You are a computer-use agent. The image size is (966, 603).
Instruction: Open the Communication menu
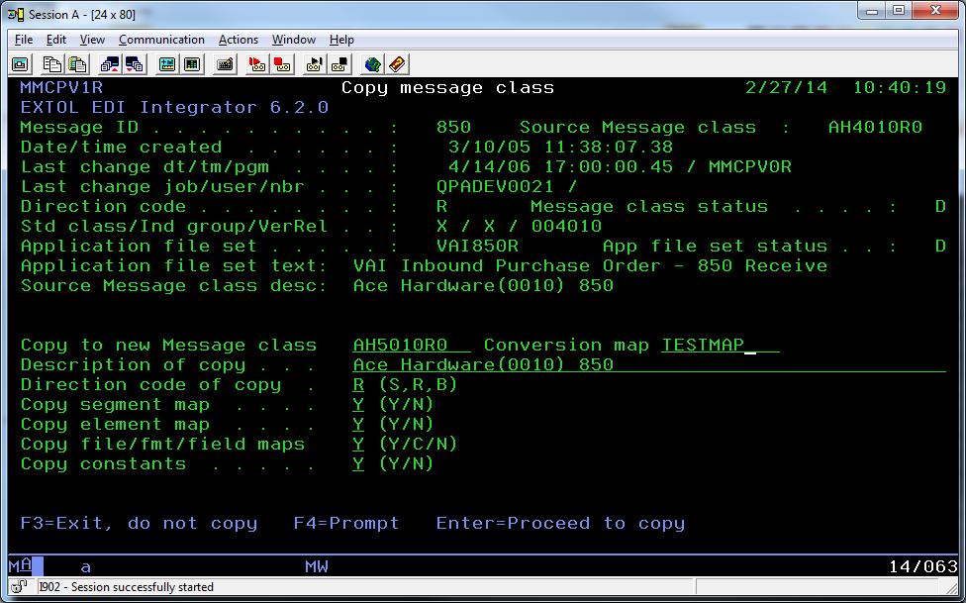(161, 40)
